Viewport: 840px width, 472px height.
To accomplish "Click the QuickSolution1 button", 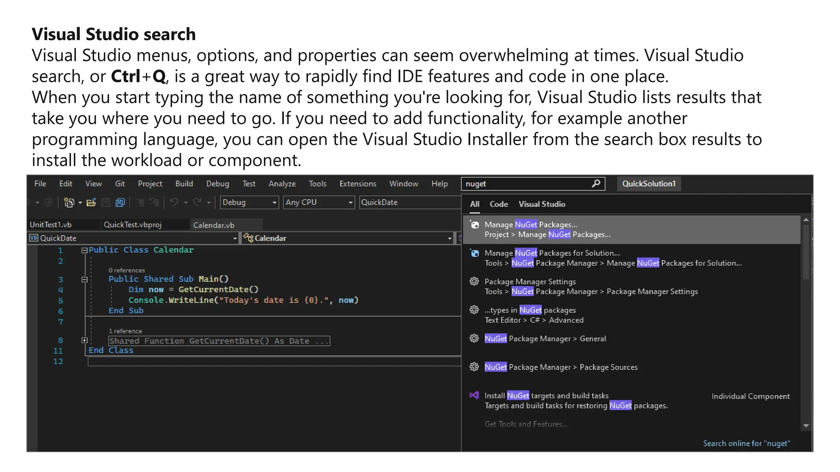I will tap(649, 184).
